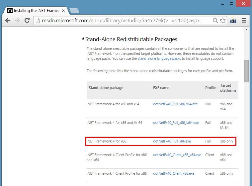Open the Chrome hamburger menu
This screenshot has height=186, width=252.
(244, 20)
